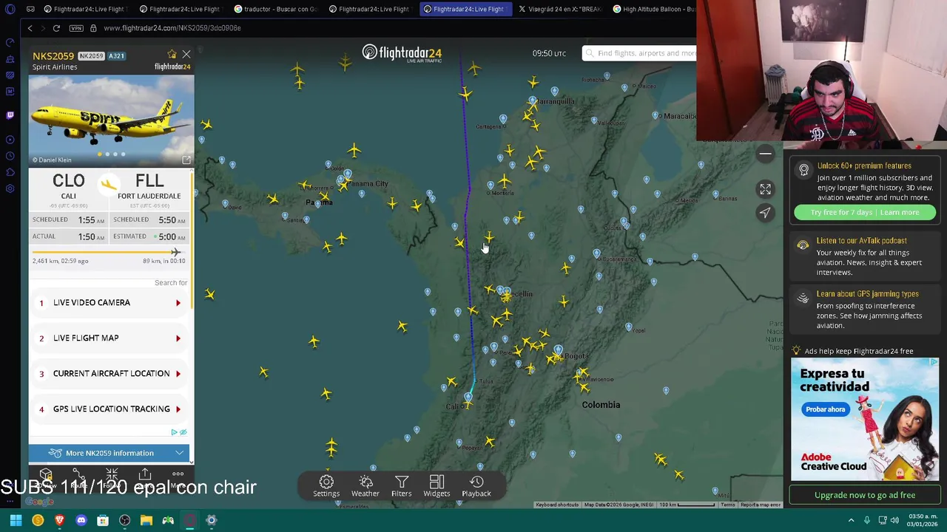
Task: Open the Widgets panel
Action: pos(437,486)
